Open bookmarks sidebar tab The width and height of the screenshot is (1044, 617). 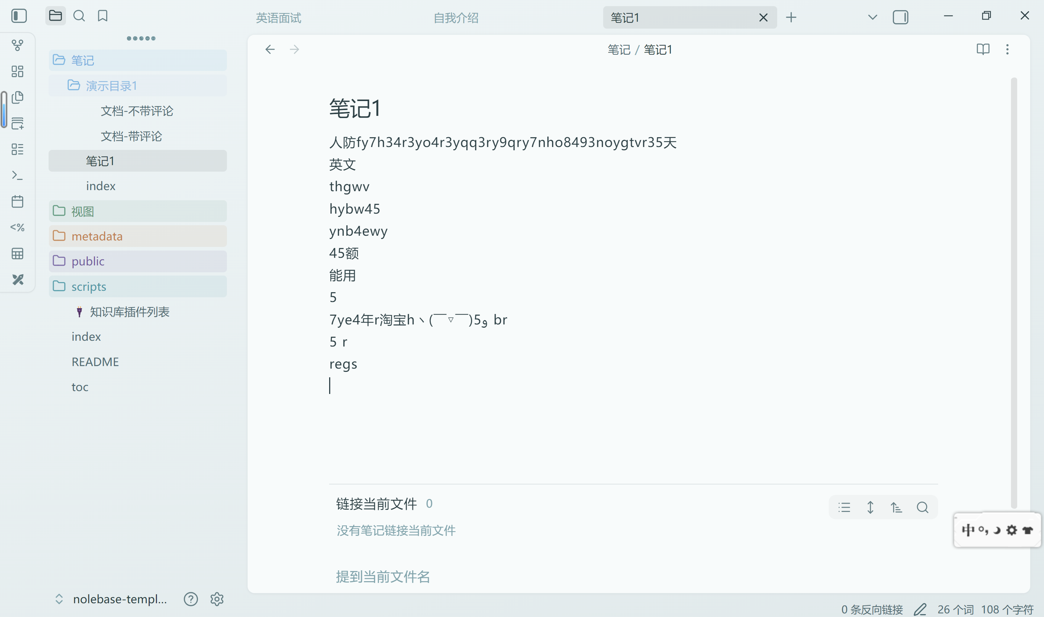click(x=102, y=16)
